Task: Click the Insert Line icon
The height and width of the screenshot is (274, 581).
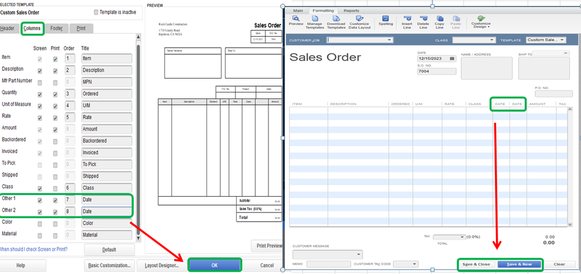Action: [x=407, y=18]
